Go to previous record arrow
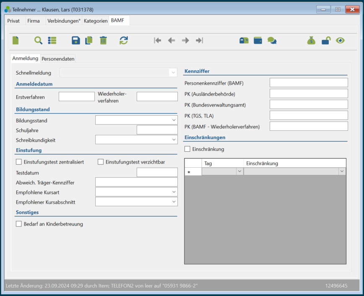The width and height of the screenshot is (364, 296). [x=172, y=40]
